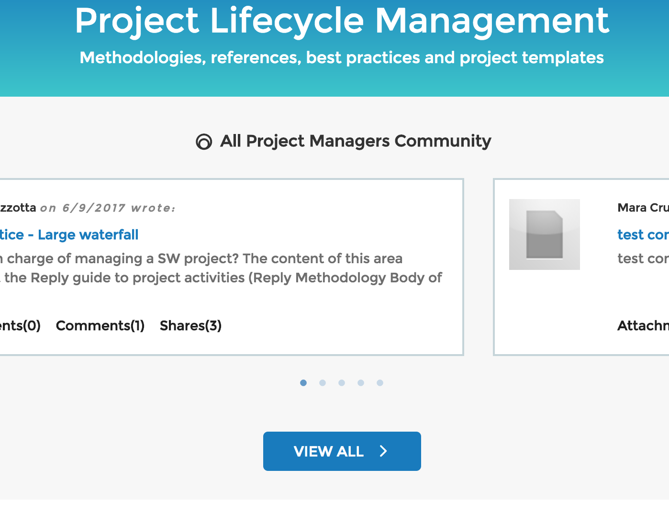Open Shares(3) on the waterfall post
669x513 pixels.
190,326
